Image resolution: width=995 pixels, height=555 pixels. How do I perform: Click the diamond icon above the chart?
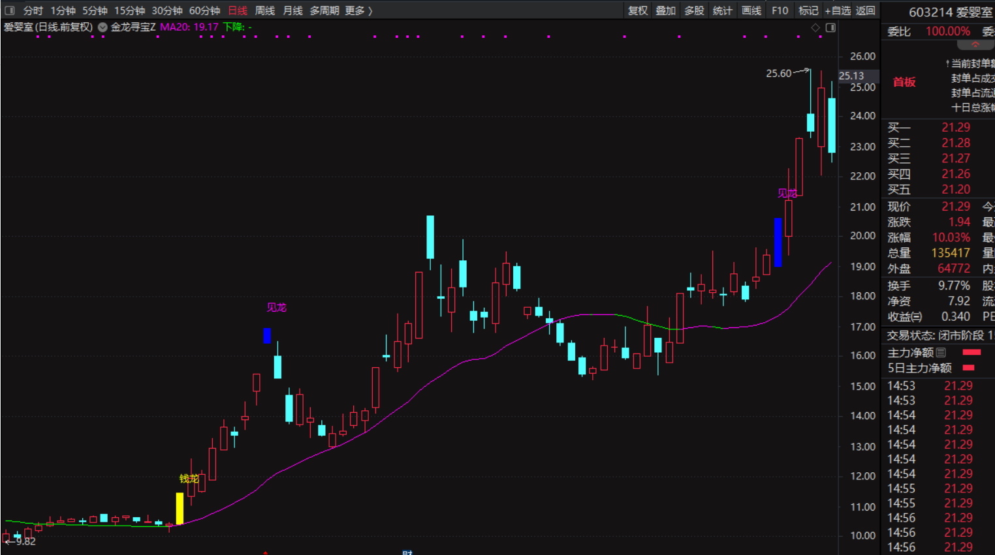click(815, 27)
